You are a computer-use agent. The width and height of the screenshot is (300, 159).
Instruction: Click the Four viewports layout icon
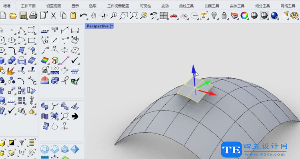pos(164,16)
